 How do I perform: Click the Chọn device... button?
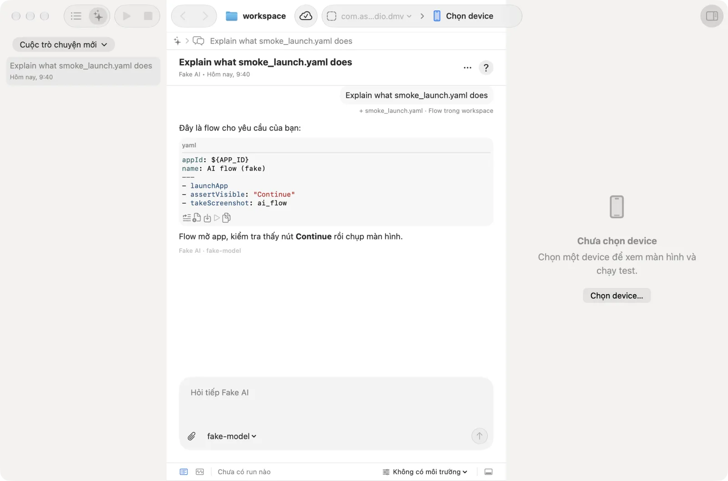pos(617,296)
